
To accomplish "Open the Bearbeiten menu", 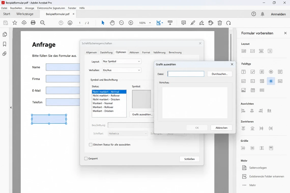I will (16, 8).
